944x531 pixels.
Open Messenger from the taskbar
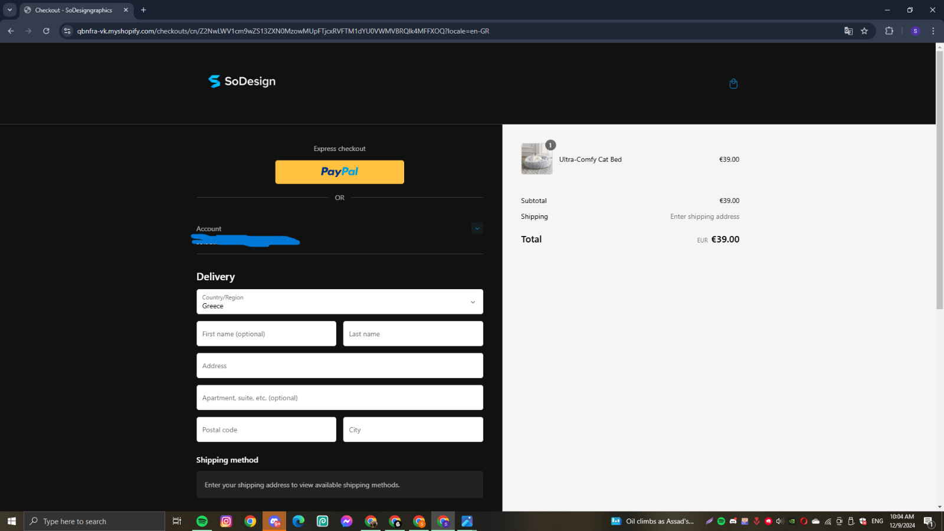click(347, 521)
